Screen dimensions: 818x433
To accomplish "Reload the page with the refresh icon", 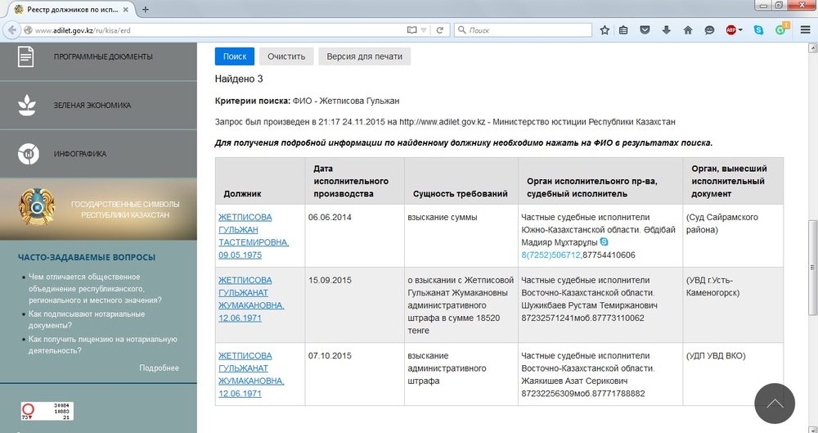I will [x=439, y=30].
